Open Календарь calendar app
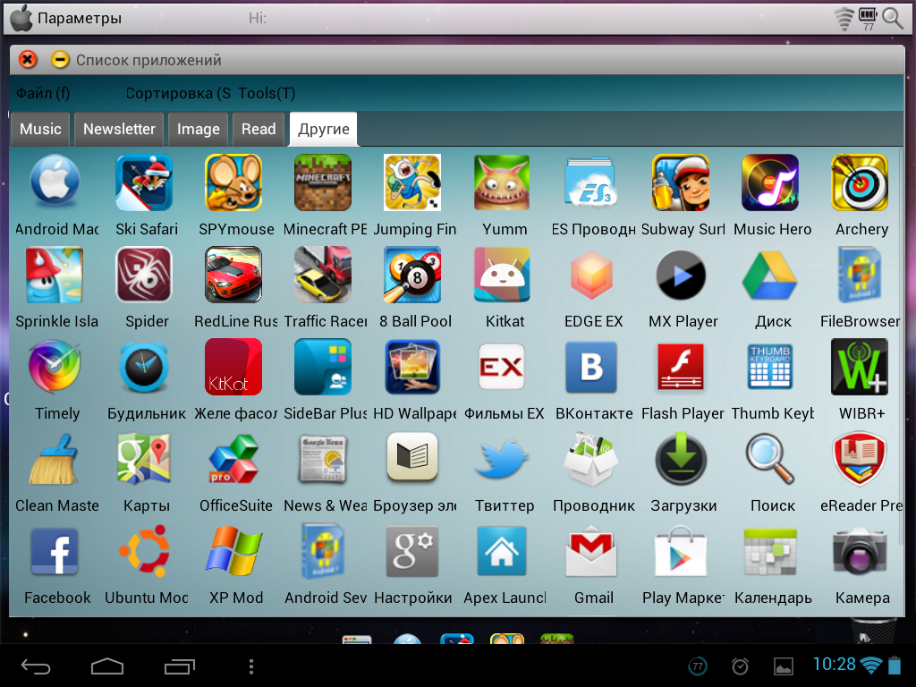The image size is (916, 687). [x=770, y=551]
